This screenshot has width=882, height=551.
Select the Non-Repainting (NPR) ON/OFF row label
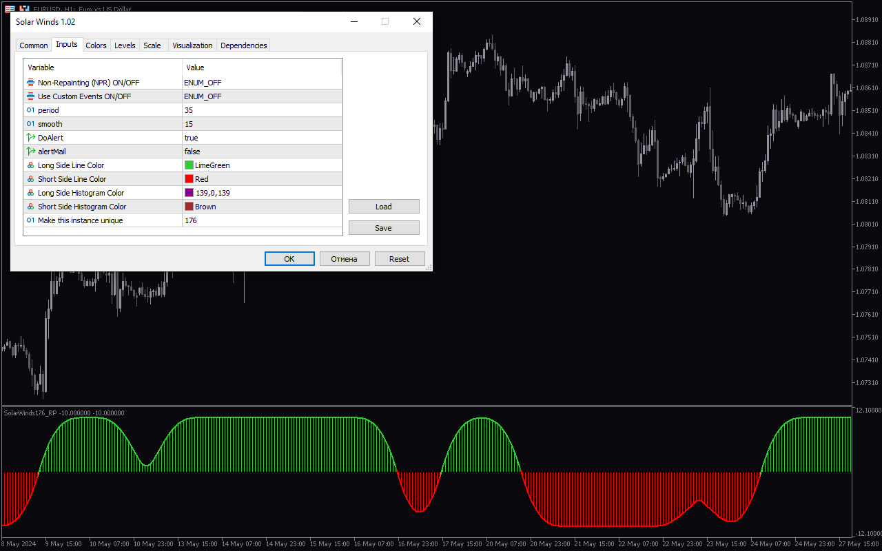tap(88, 83)
